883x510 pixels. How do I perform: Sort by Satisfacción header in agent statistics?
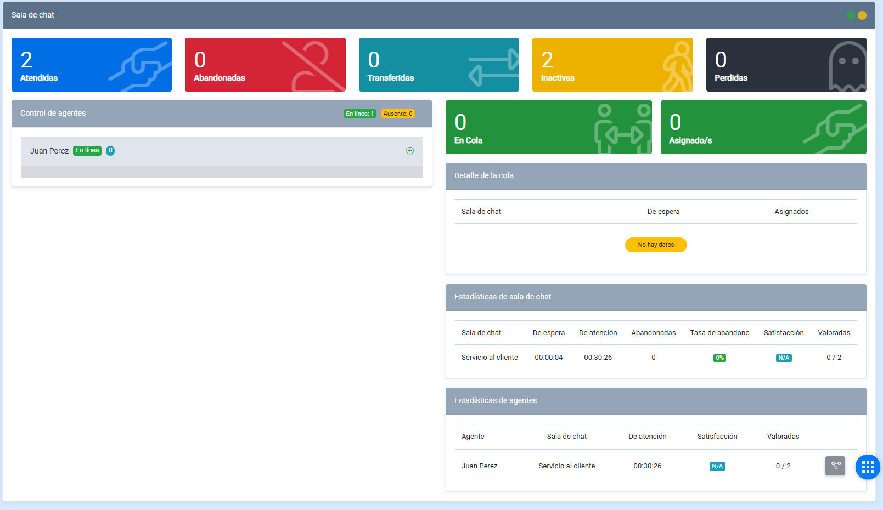(717, 437)
